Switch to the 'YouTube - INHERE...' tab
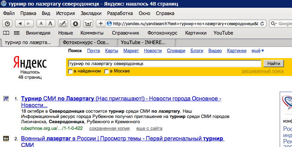Viewport: 292px width, 147px height. tap(146, 42)
